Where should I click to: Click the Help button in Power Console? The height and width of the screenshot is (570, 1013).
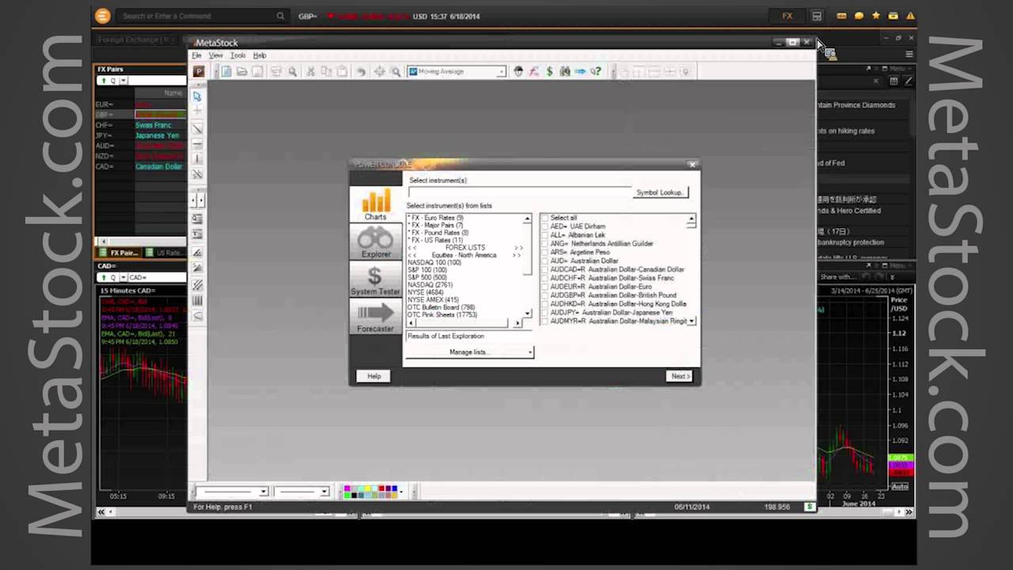tap(374, 376)
